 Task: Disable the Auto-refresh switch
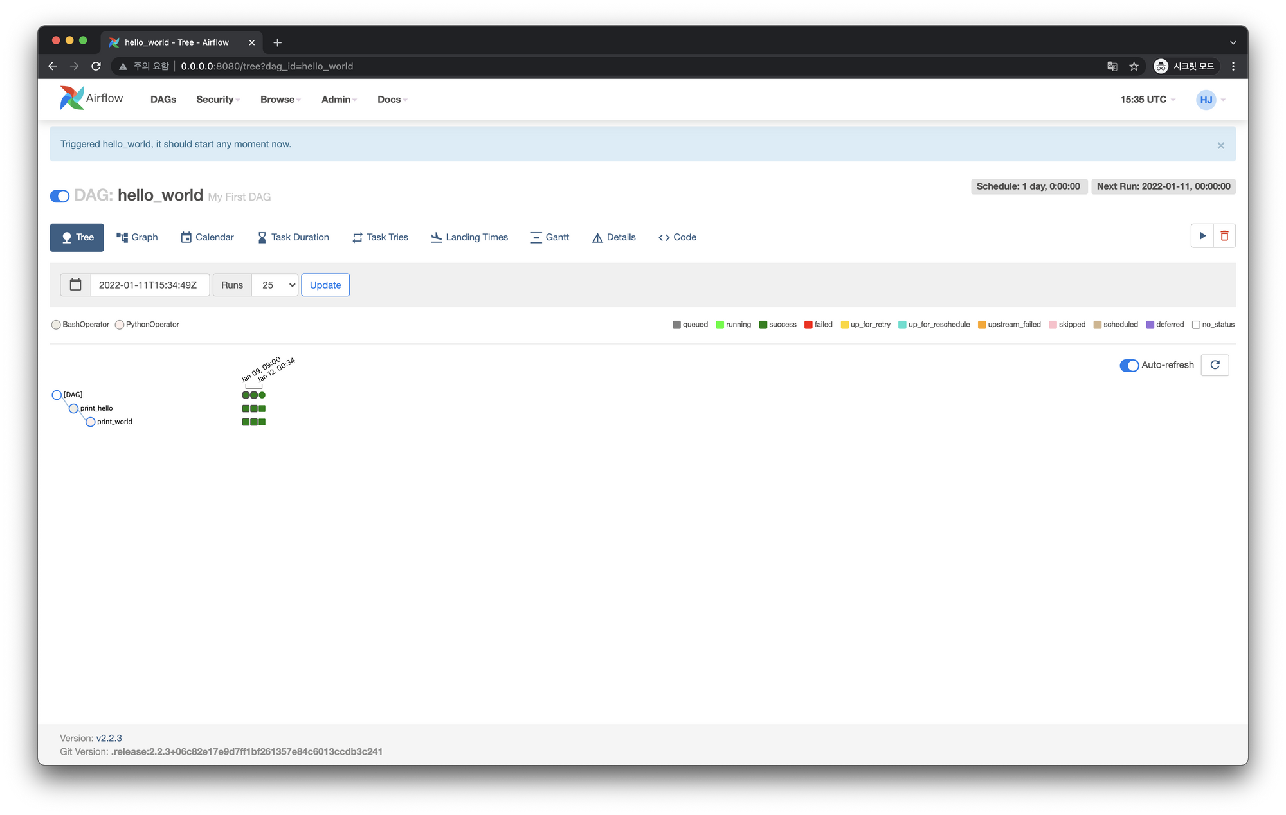point(1129,365)
